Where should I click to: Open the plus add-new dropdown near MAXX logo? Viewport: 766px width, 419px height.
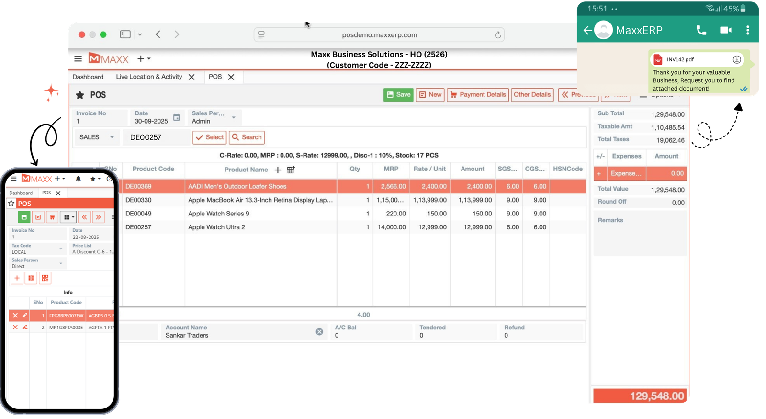[x=144, y=59]
